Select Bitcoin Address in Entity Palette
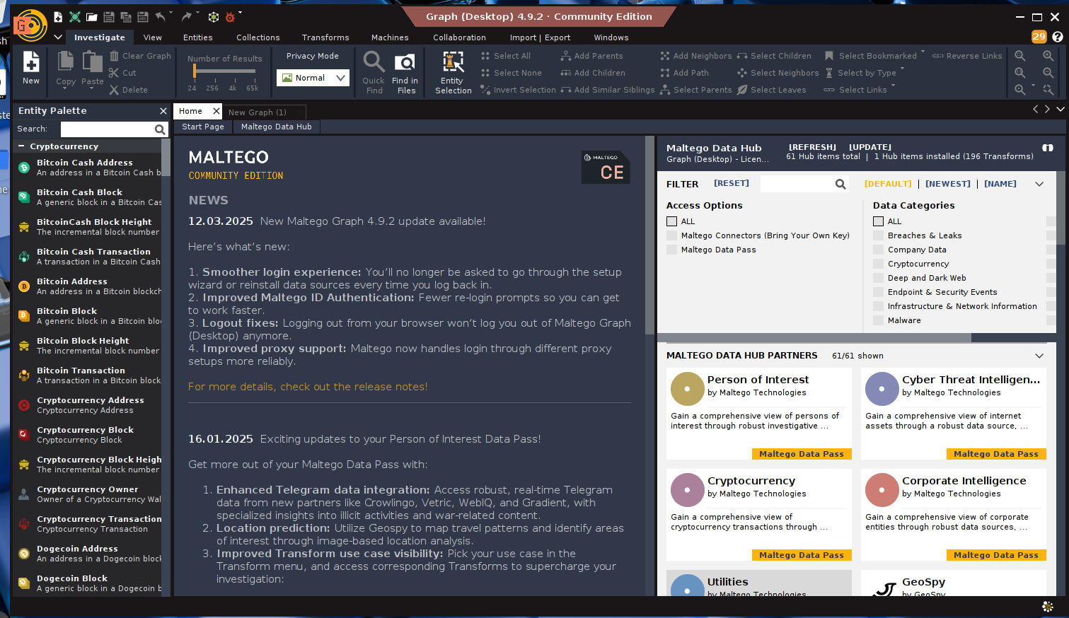Viewport: 1069px width, 618px height. 87,286
